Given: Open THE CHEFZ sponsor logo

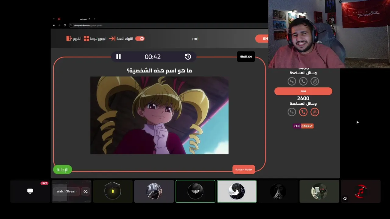Looking at the screenshot, I should click(x=303, y=126).
